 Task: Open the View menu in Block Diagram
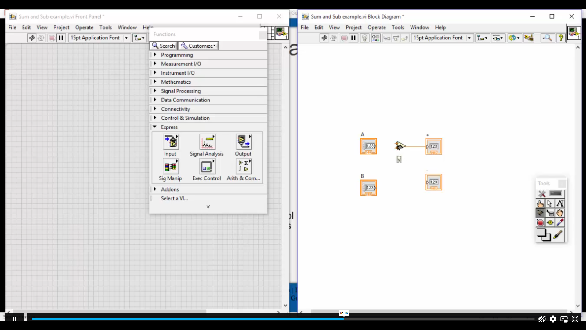click(x=334, y=27)
